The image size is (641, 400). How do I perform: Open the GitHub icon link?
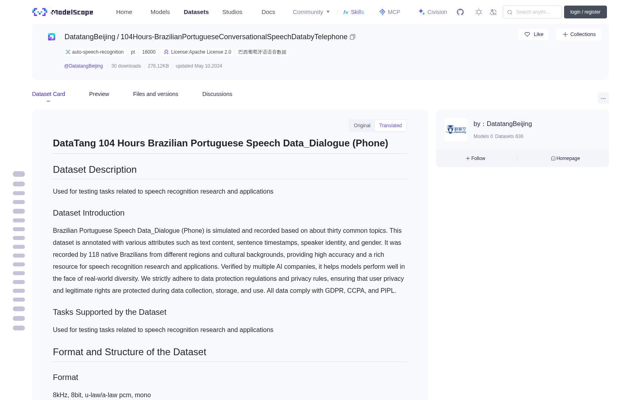tap(460, 12)
